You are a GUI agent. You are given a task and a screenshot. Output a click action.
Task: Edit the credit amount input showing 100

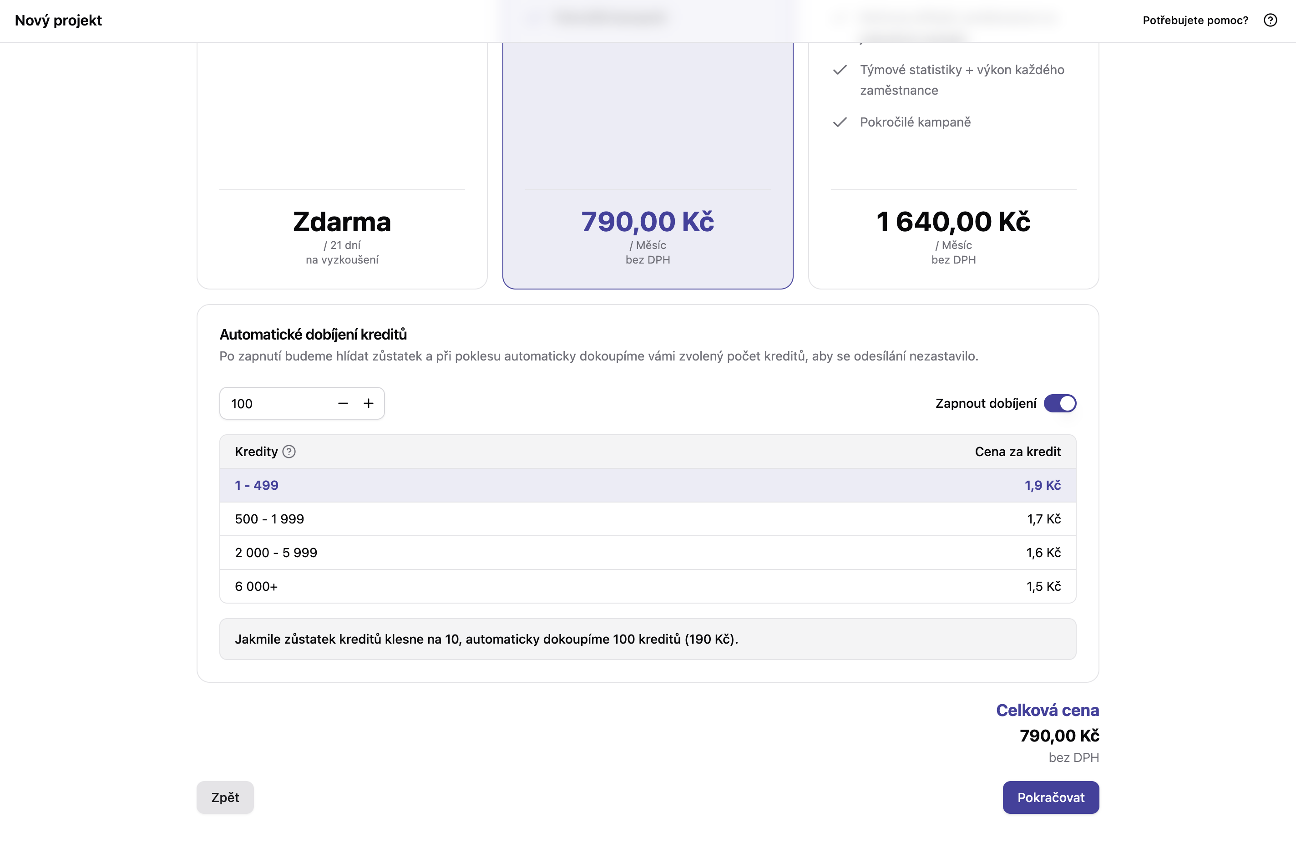[x=272, y=403]
